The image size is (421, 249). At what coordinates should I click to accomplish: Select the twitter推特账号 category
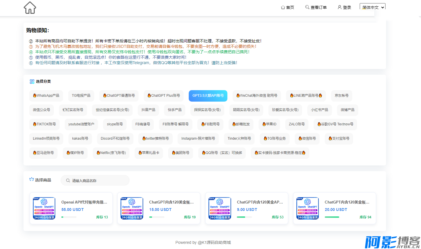click(x=156, y=139)
